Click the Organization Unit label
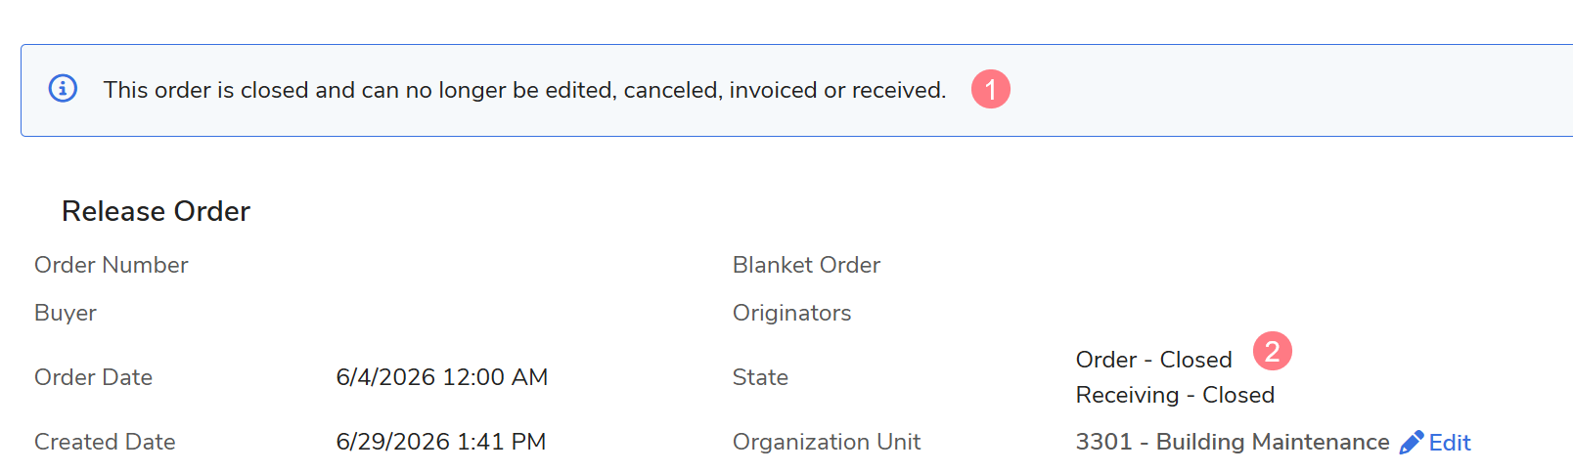Image resolution: width=1573 pixels, height=473 pixels. click(827, 442)
